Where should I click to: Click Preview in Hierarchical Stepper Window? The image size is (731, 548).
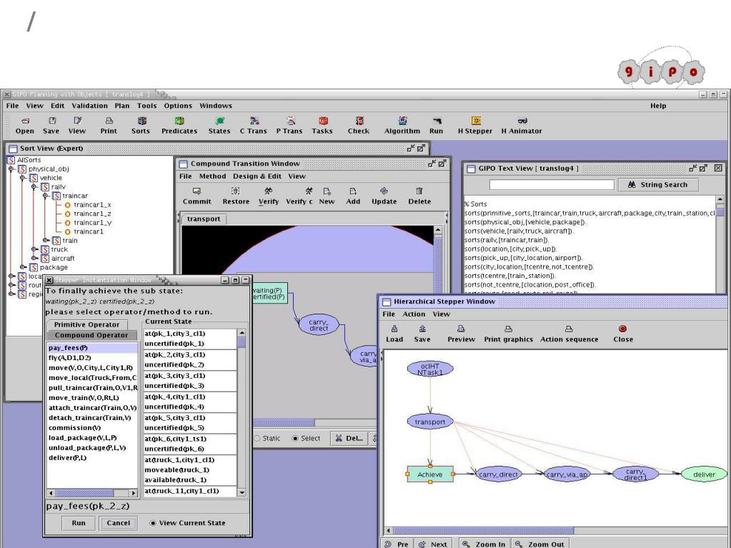coord(461,334)
